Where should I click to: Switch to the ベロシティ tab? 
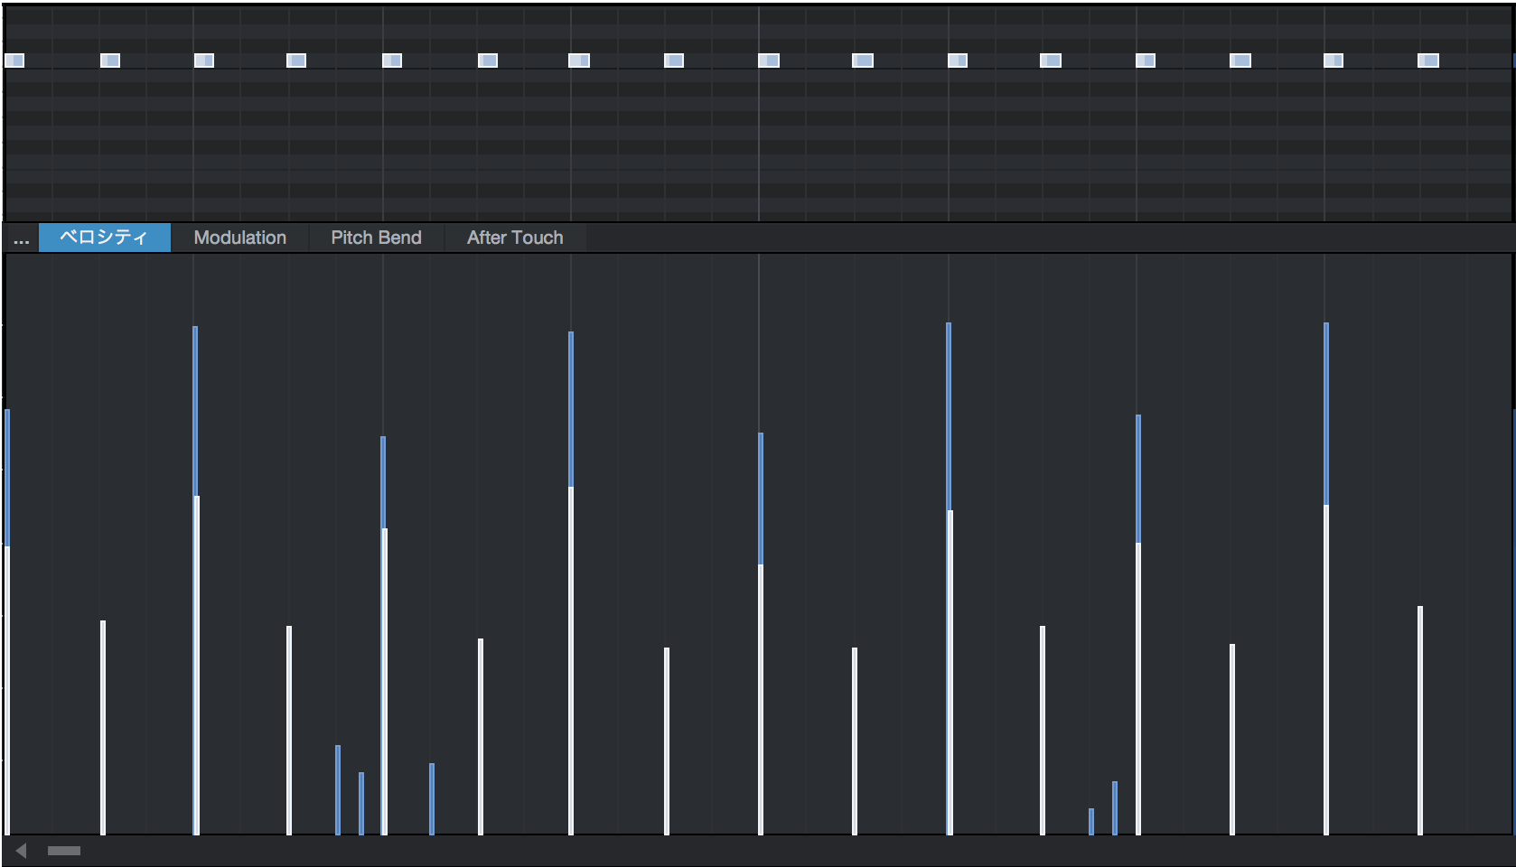click(x=105, y=238)
